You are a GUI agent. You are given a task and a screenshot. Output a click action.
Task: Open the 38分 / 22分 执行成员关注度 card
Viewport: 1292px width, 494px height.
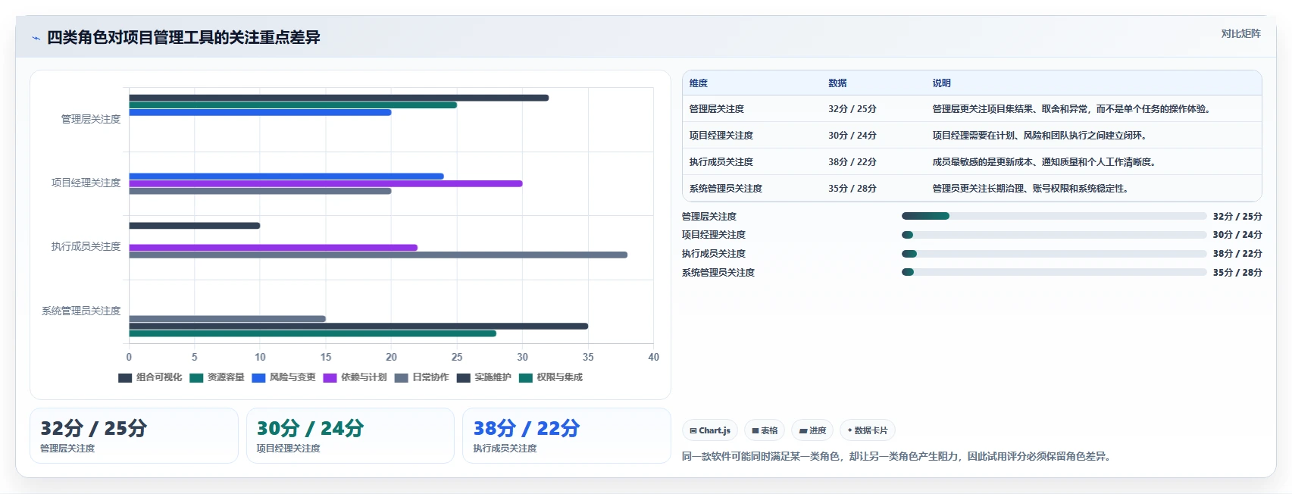[566, 436]
